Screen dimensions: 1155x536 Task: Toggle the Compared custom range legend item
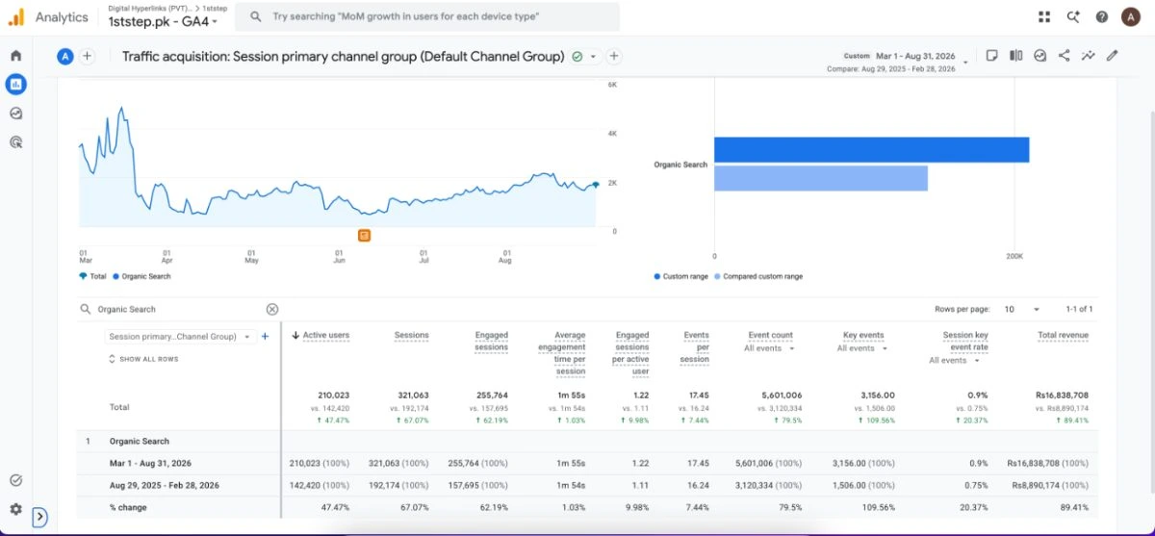point(757,276)
